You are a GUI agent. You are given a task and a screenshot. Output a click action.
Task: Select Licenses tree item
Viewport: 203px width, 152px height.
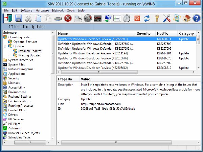pyautogui.click(x=14, y=83)
